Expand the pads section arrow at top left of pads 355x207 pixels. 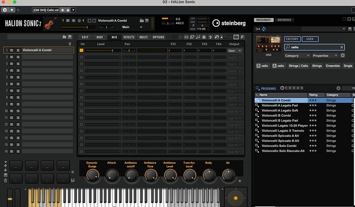pyautogui.click(x=6, y=162)
